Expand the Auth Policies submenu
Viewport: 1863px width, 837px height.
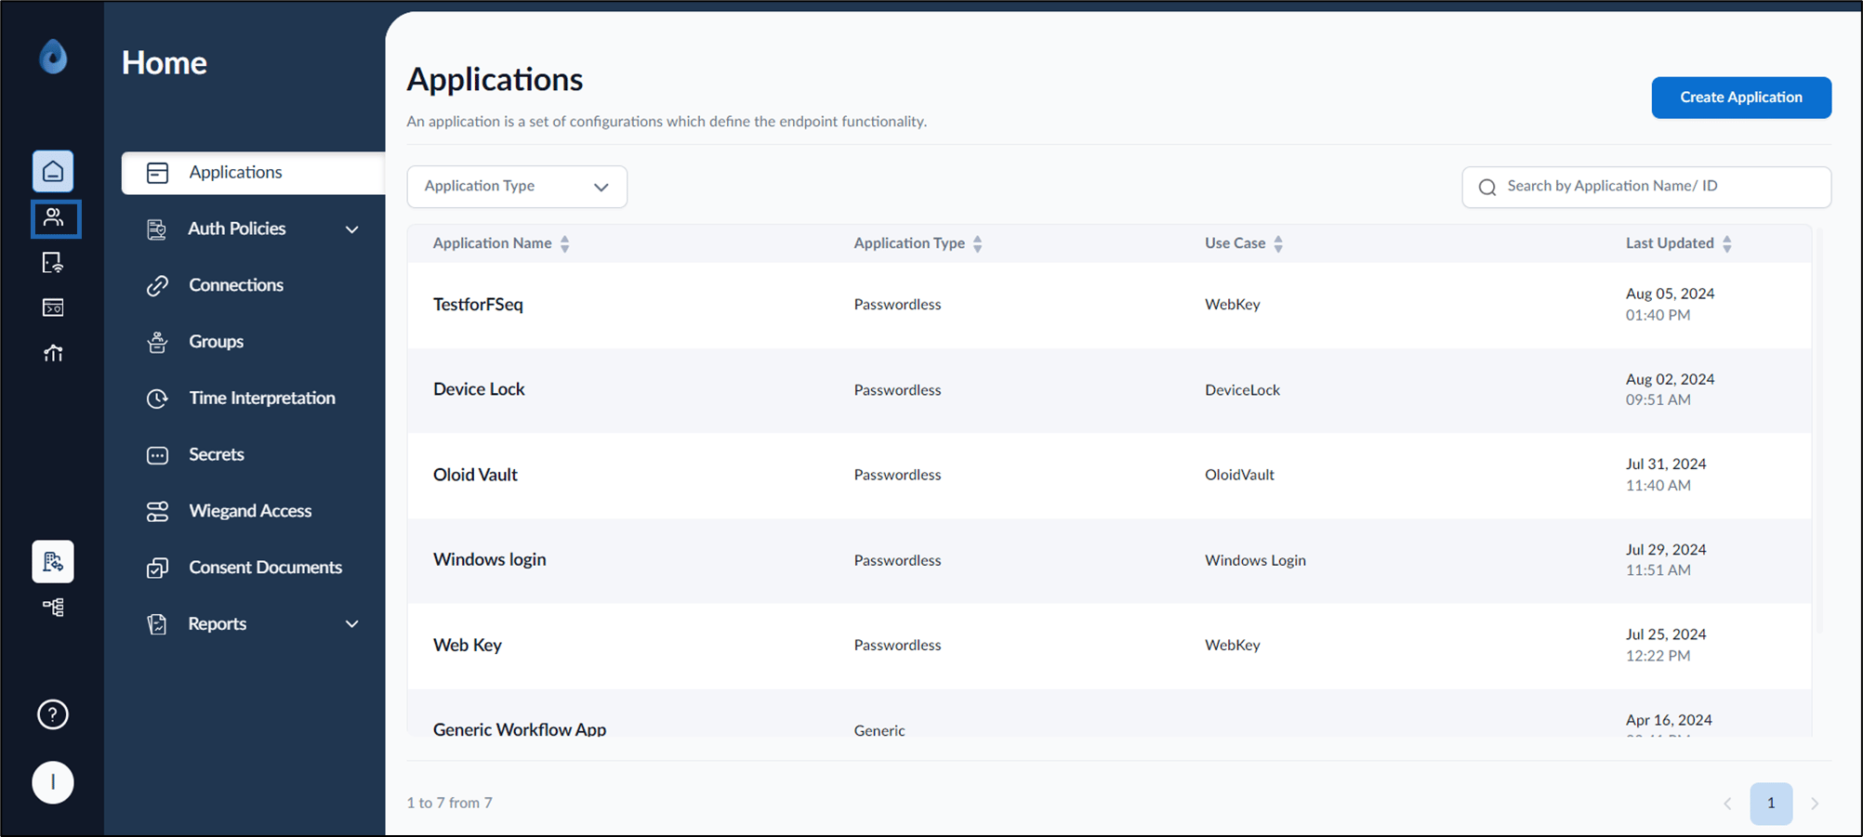coord(351,229)
